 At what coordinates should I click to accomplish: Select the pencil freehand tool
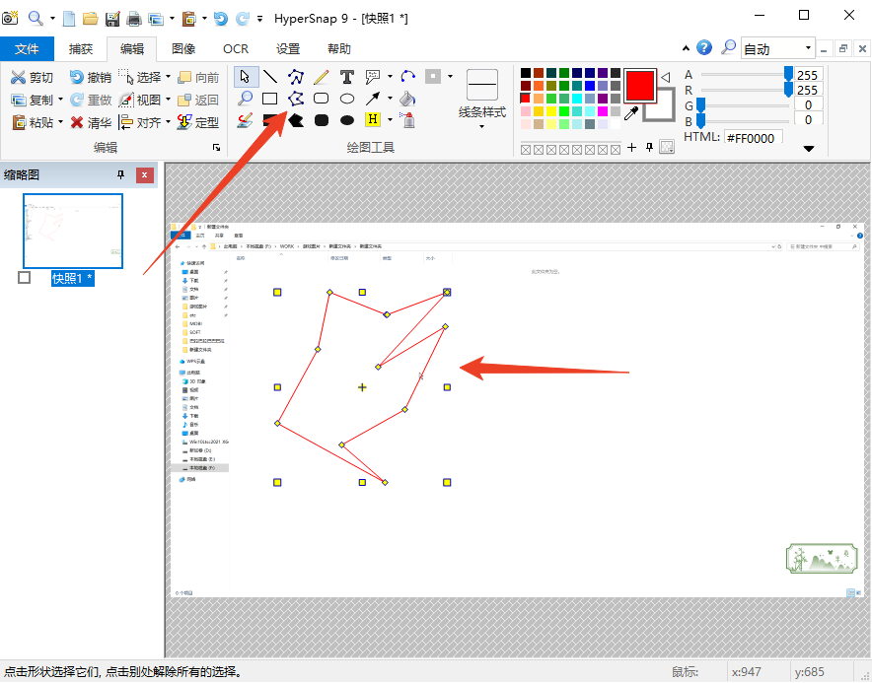(321, 77)
